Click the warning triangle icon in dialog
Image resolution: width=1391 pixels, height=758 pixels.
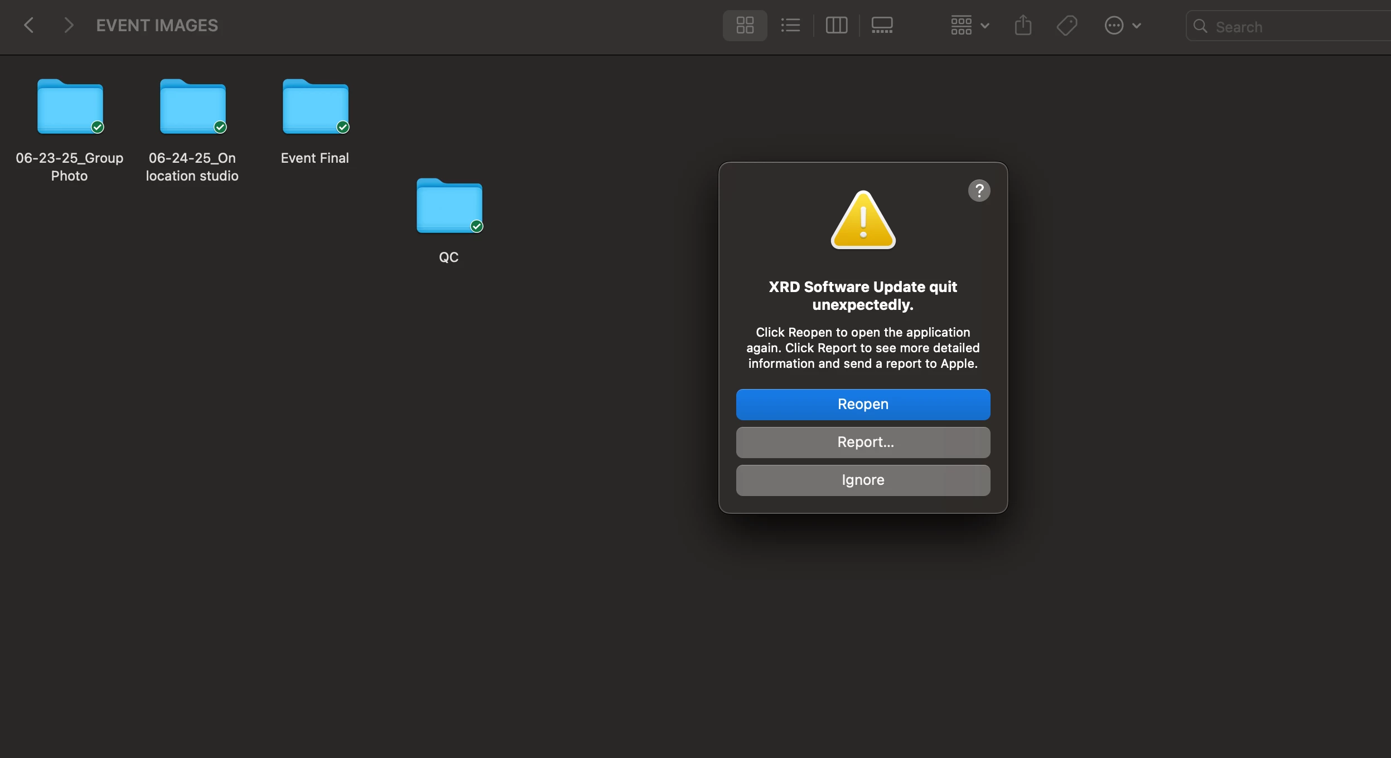863,221
